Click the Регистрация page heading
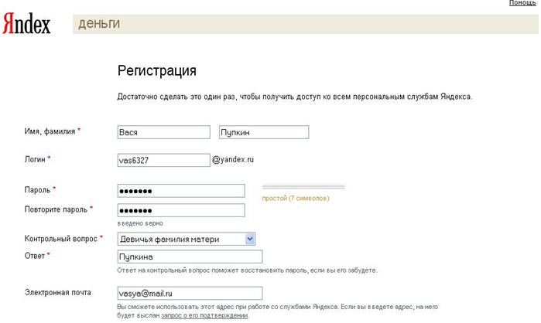 pos(157,70)
